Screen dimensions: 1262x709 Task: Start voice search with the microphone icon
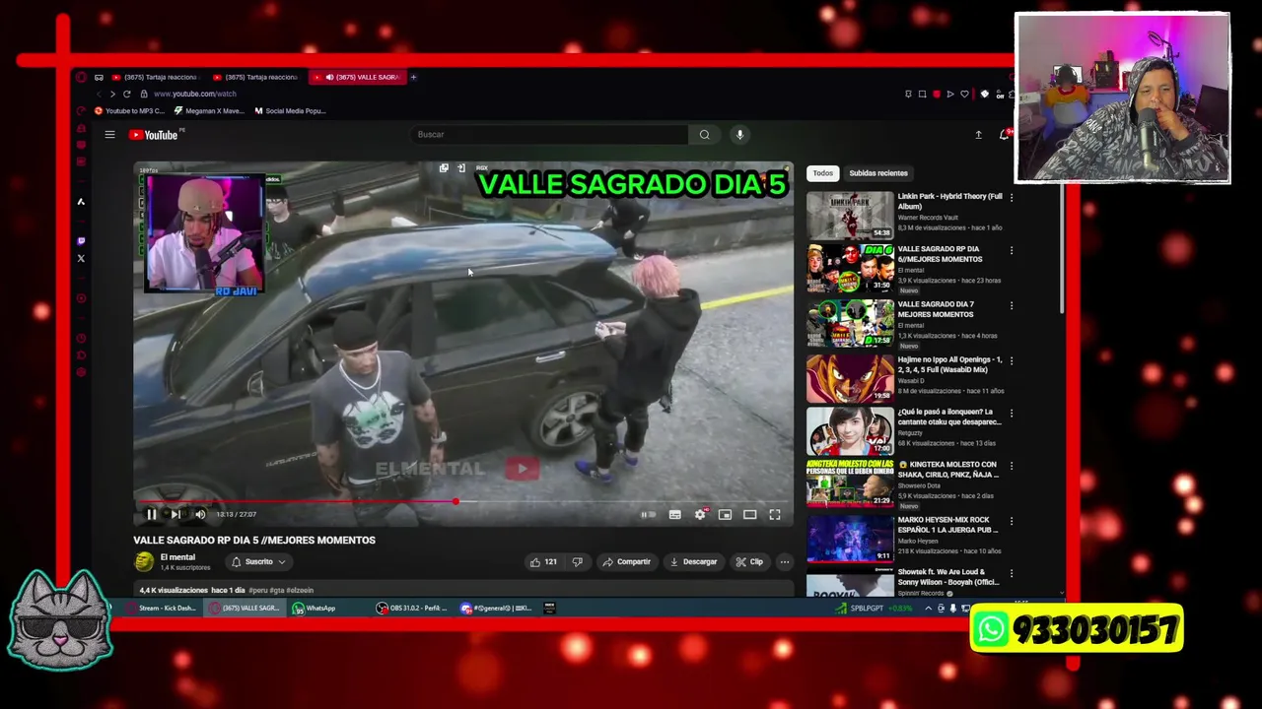coord(739,135)
